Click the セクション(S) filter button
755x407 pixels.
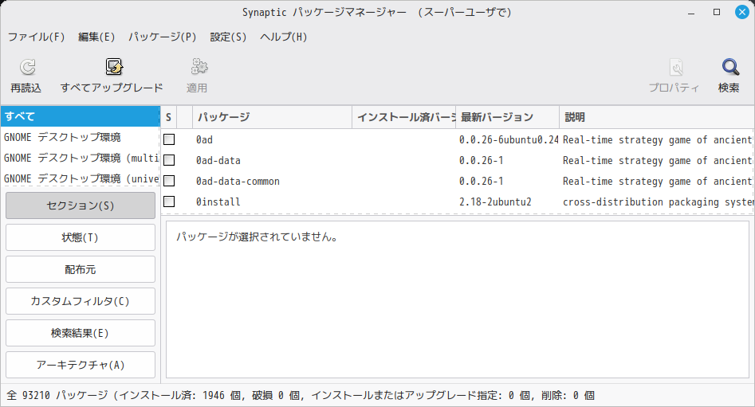(81, 205)
